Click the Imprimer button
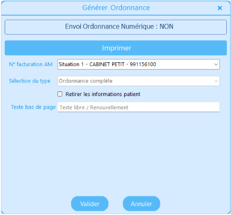Screen dimensions: 231x215 coord(116,48)
